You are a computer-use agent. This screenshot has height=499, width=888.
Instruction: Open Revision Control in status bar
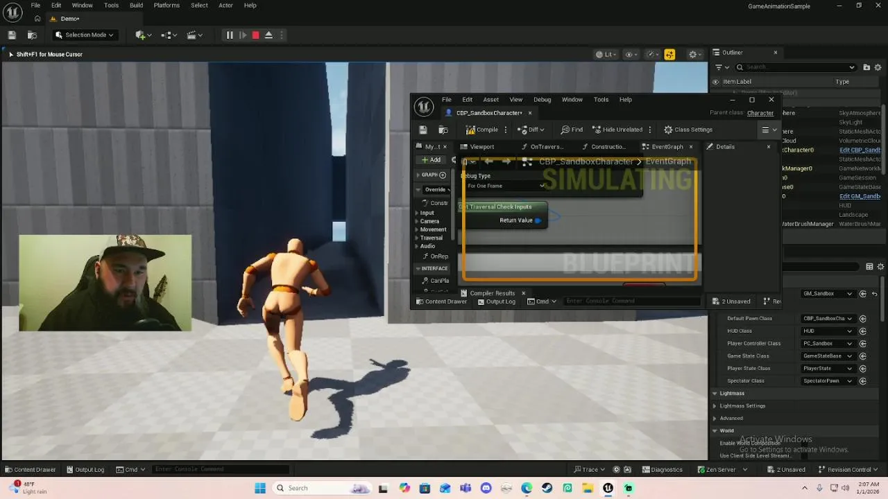(848, 469)
